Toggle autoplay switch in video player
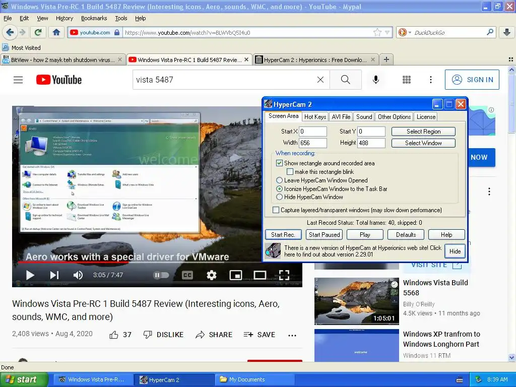The width and height of the screenshot is (516, 387). tap(161, 275)
